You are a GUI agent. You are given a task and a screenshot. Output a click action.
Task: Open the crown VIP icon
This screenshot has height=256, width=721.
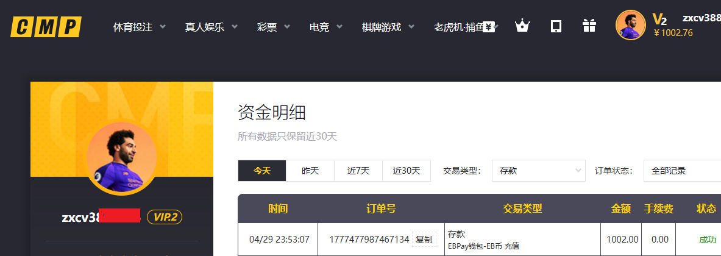point(522,26)
